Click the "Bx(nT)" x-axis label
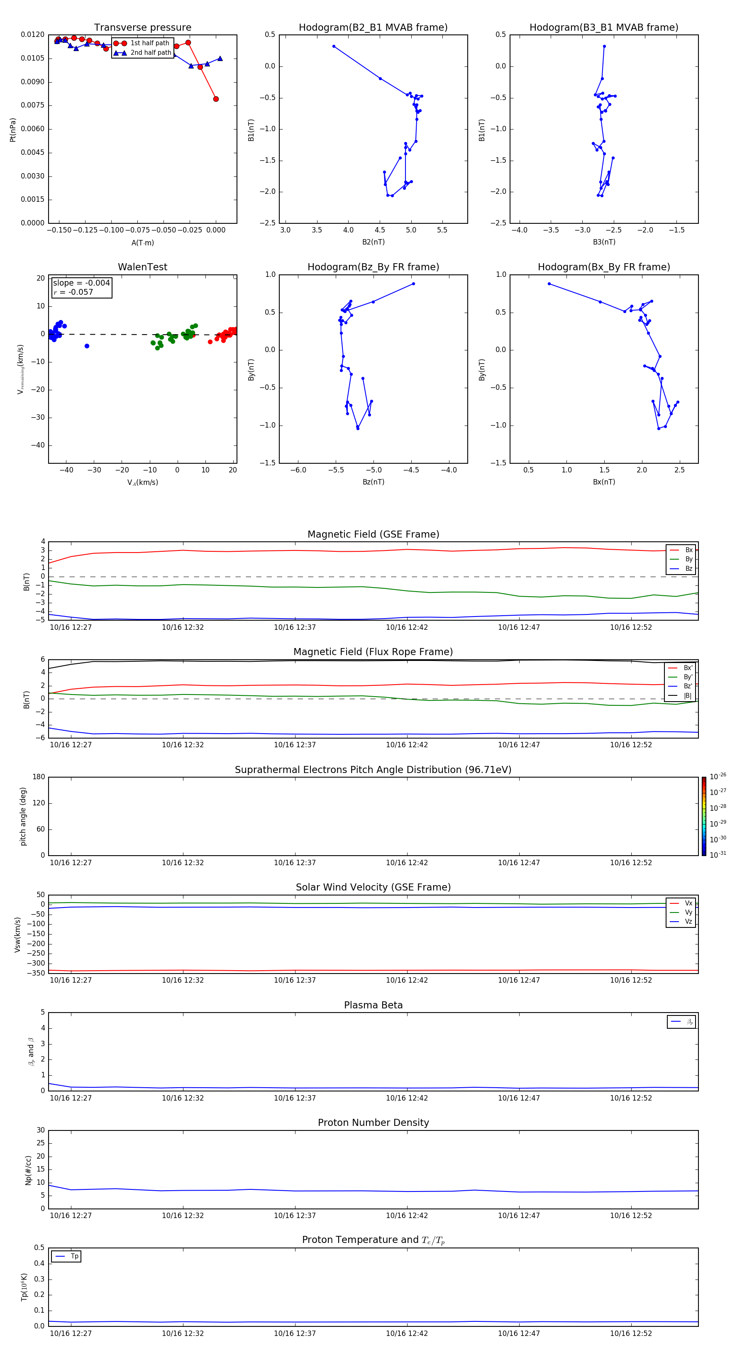This screenshot has width=747, height=1370. click(604, 482)
